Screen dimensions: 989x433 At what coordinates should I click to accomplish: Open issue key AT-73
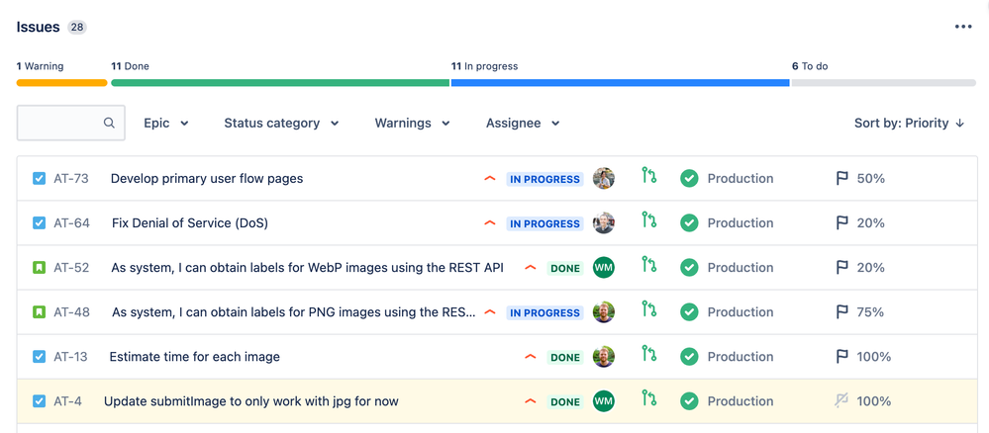[x=71, y=178]
